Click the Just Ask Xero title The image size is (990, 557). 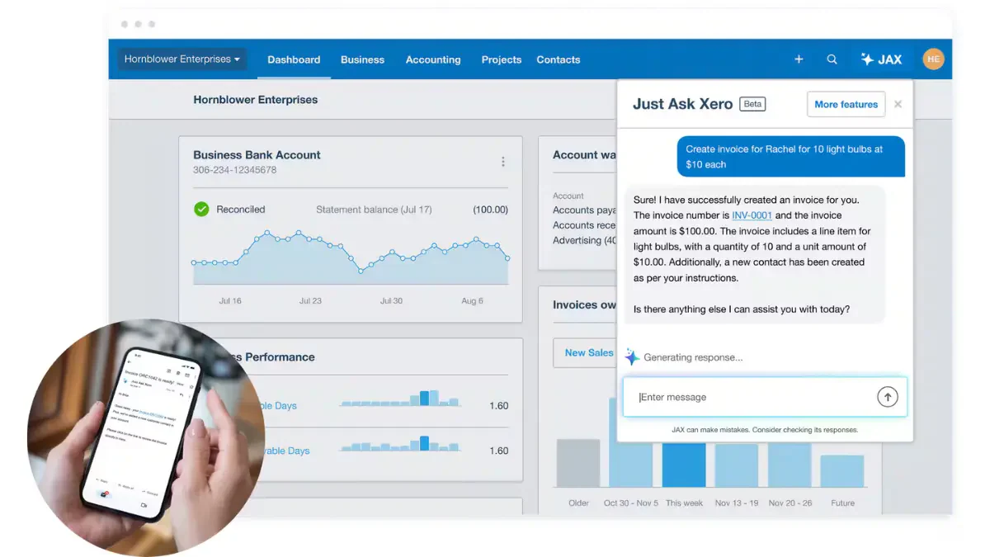682,104
